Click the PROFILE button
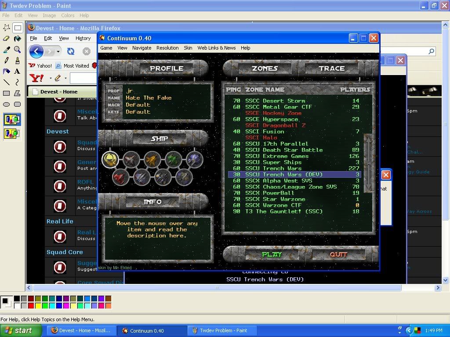Image resolution: width=450 pixels, height=337 pixels. tap(167, 68)
